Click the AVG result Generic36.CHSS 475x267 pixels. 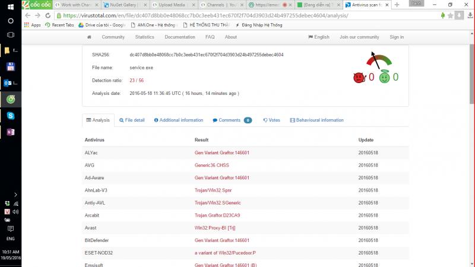click(x=212, y=166)
